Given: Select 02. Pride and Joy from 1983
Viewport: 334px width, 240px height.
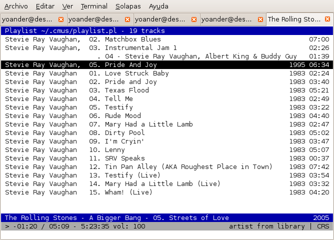Looking at the screenshot, I should point(167,82).
